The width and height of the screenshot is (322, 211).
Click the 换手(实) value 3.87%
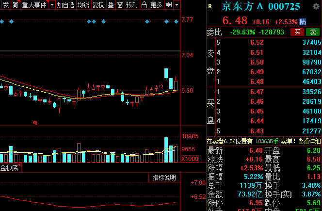311,194
